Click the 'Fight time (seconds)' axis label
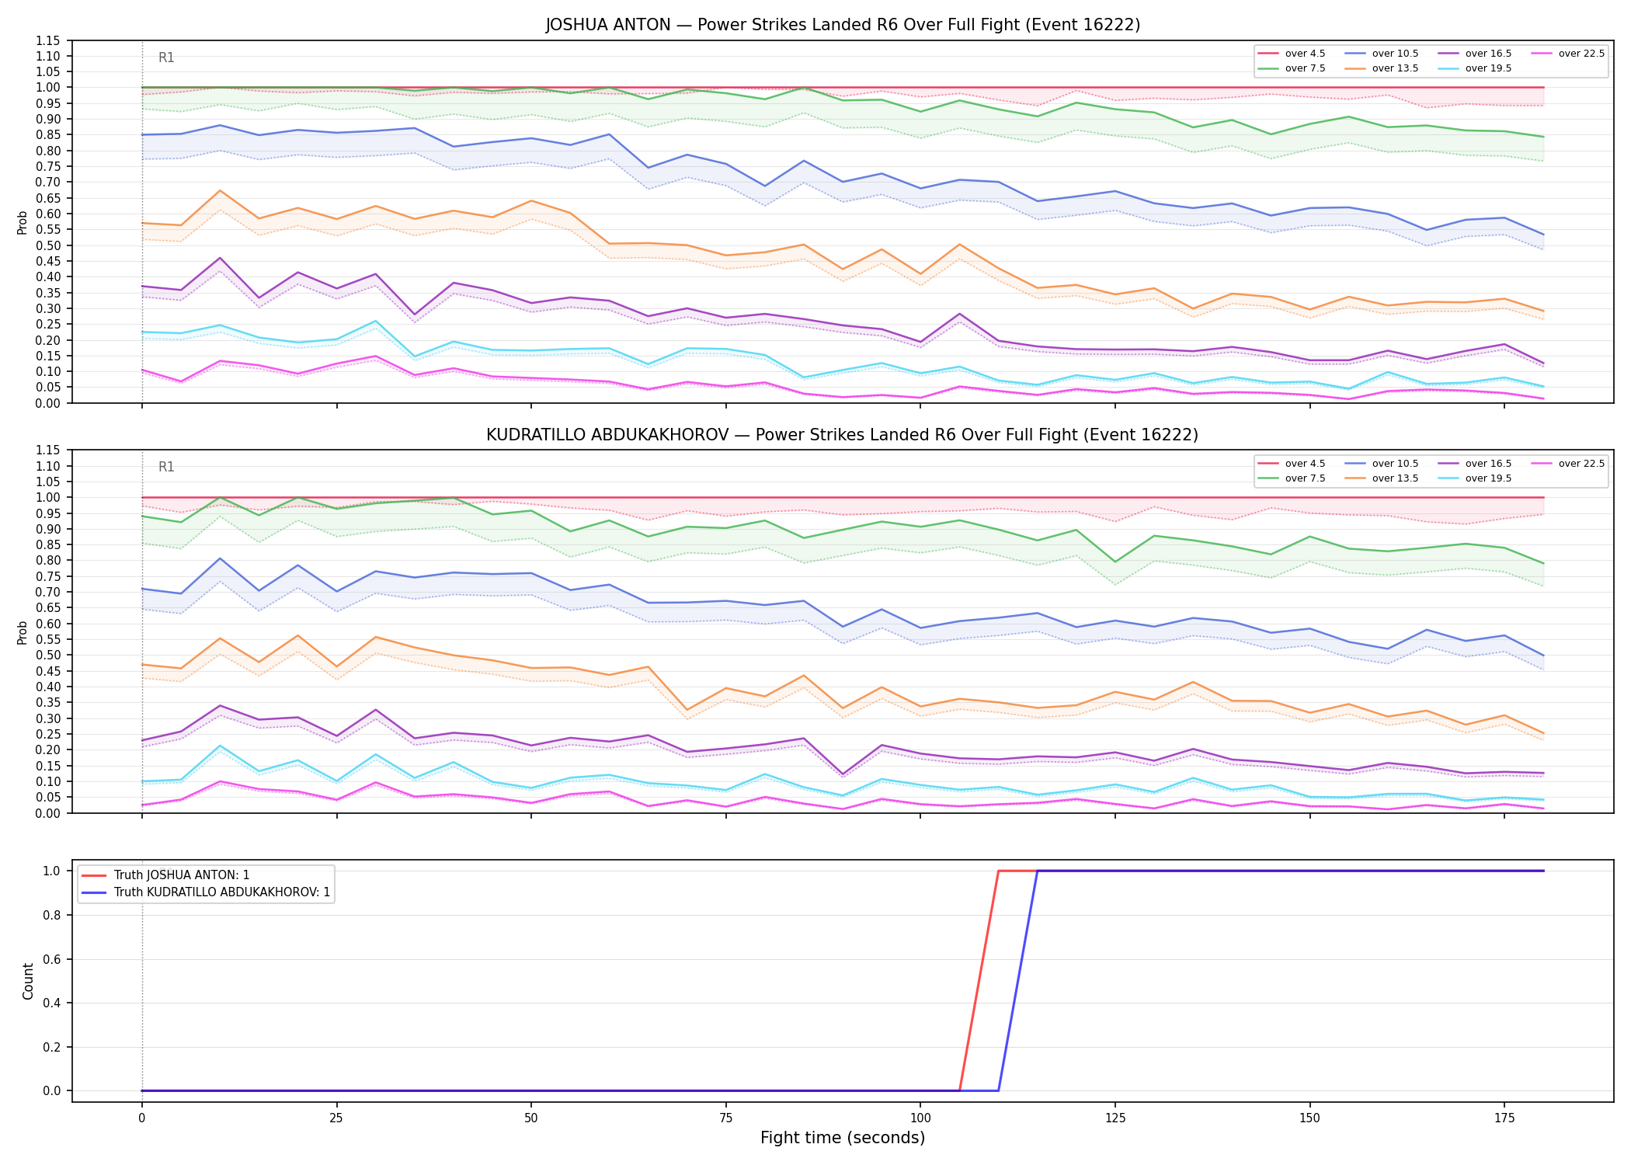 [843, 1138]
